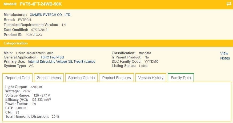This screenshot has width=233, height=123.
Task: Click the Efficacy value 133.333 lm/W
Action: pyautogui.click(x=41, y=99)
